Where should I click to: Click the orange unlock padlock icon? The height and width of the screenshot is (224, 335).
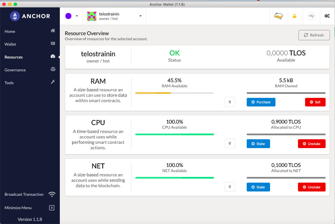pyautogui.click(x=295, y=16)
